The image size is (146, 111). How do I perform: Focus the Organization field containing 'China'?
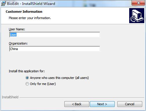click(x=55, y=49)
